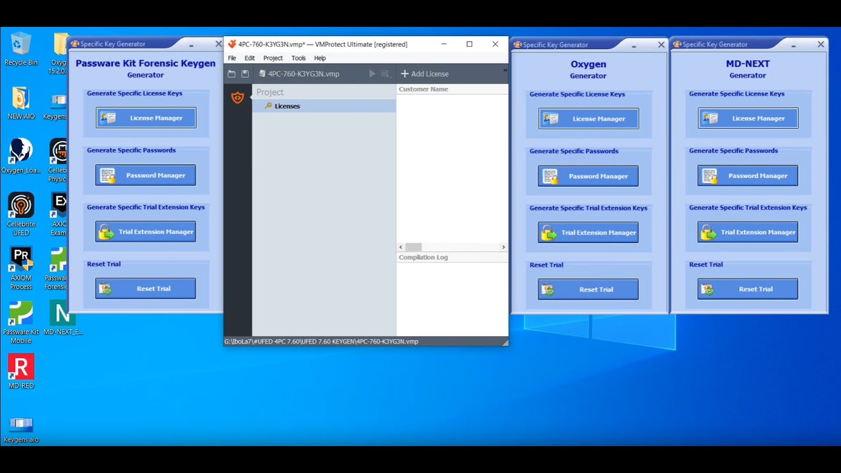Click License Manager in Passware Kit Forensic Keygen

coord(146,118)
